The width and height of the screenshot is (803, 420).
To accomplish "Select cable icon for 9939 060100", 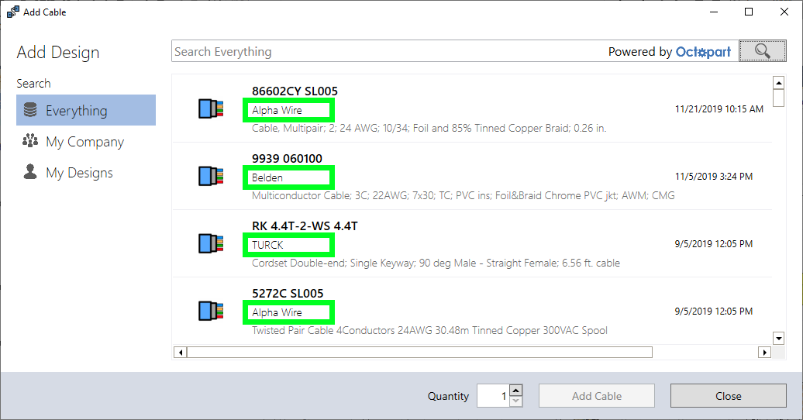I will 211,176.
